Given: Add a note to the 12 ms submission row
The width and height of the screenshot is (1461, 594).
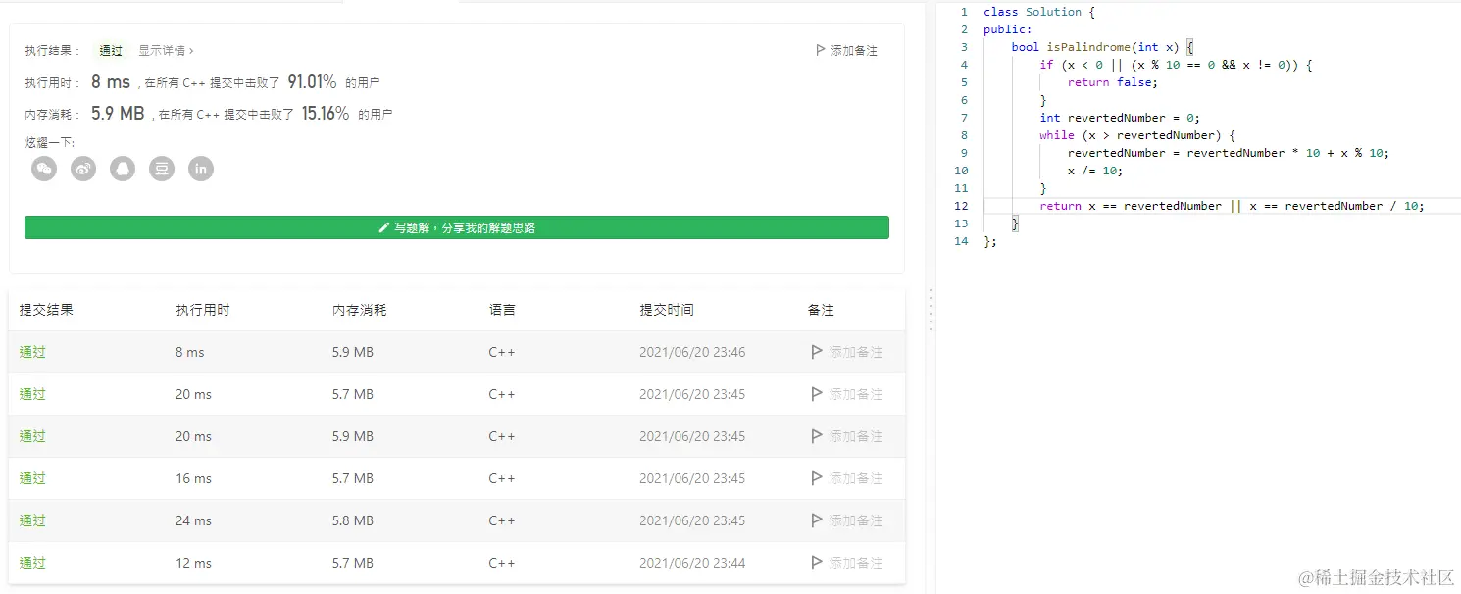Looking at the screenshot, I should click(x=846, y=563).
